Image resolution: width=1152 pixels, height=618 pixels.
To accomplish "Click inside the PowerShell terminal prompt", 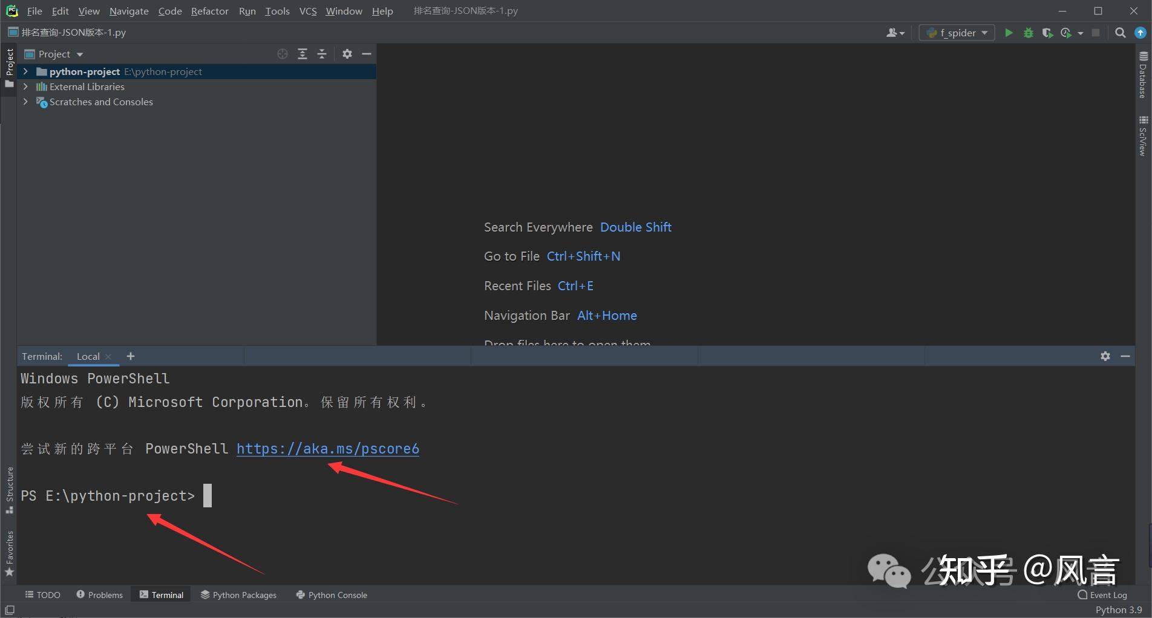I will click(x=209, y=495).
